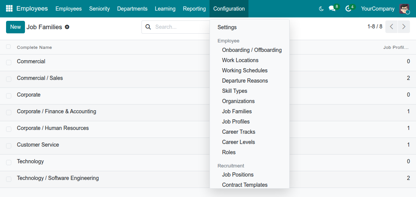The width and height of the screenshot is (416, 197).
Task: Choose Career Tracks menu entry
Action: 239,132
